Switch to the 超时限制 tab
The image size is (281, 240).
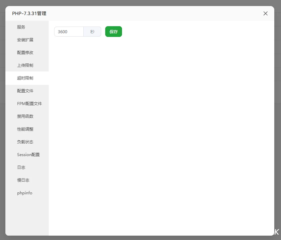(x=25, y=78)
